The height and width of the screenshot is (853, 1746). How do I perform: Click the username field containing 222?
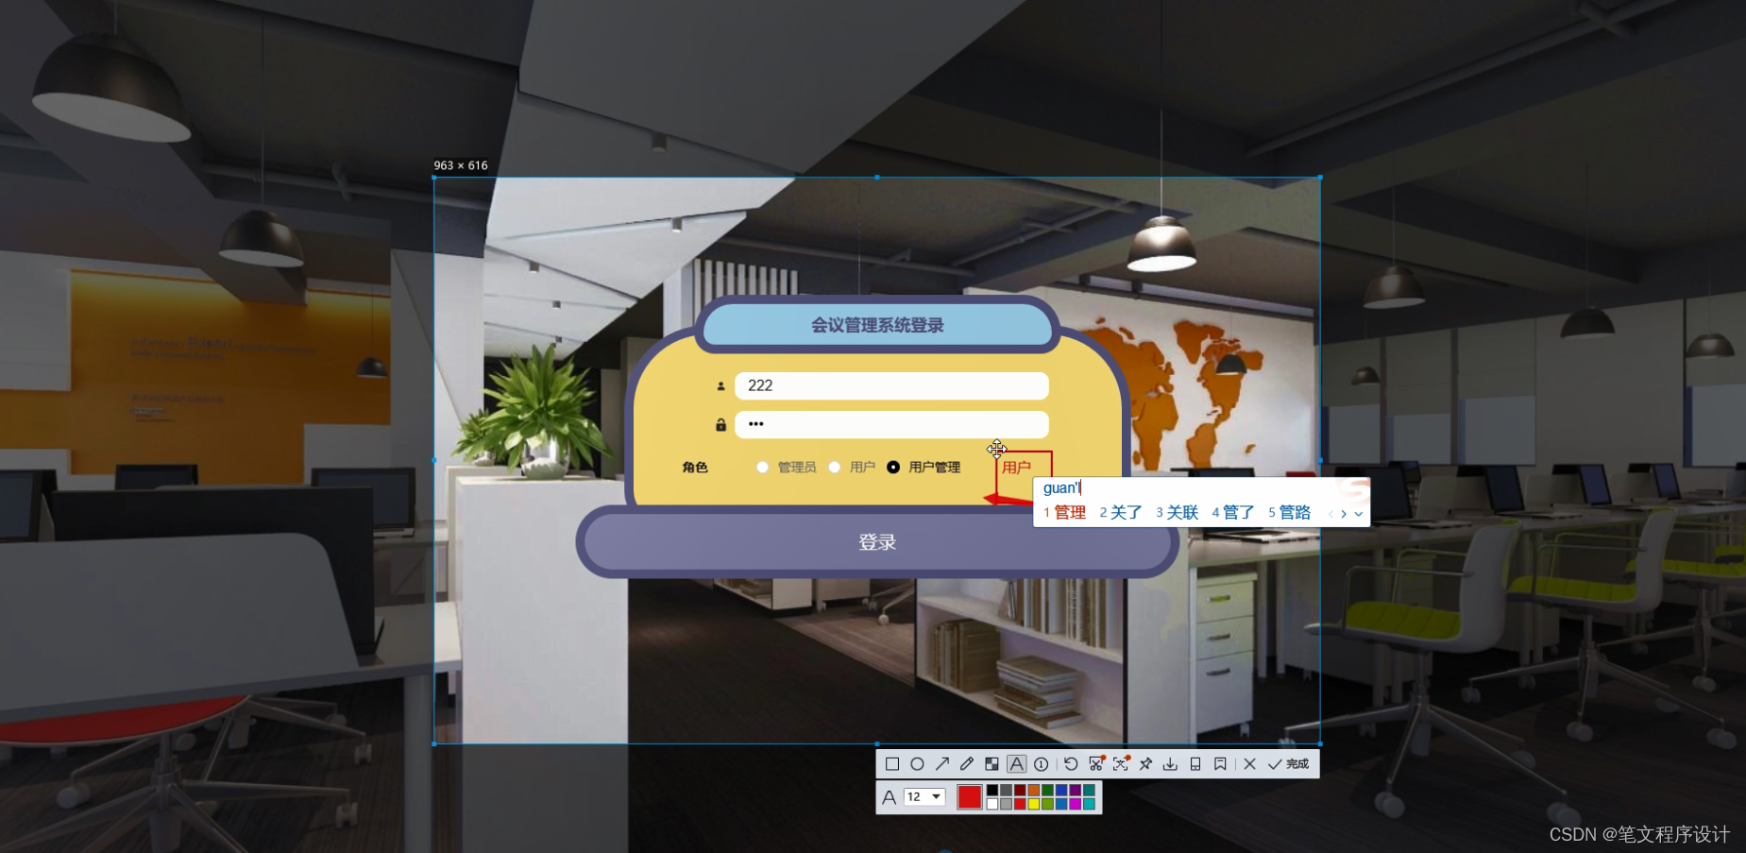point(891,385)
